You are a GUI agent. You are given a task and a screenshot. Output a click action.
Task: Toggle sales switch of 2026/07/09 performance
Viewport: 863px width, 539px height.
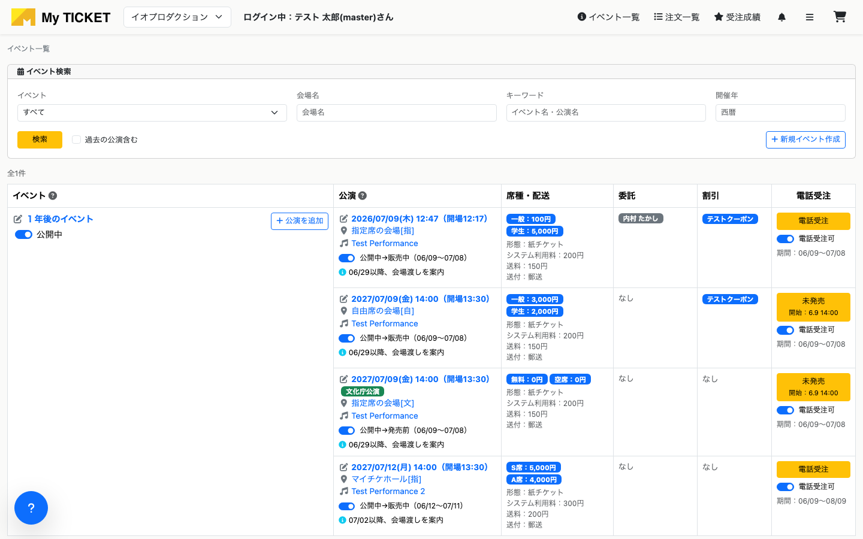coord(346,258)
